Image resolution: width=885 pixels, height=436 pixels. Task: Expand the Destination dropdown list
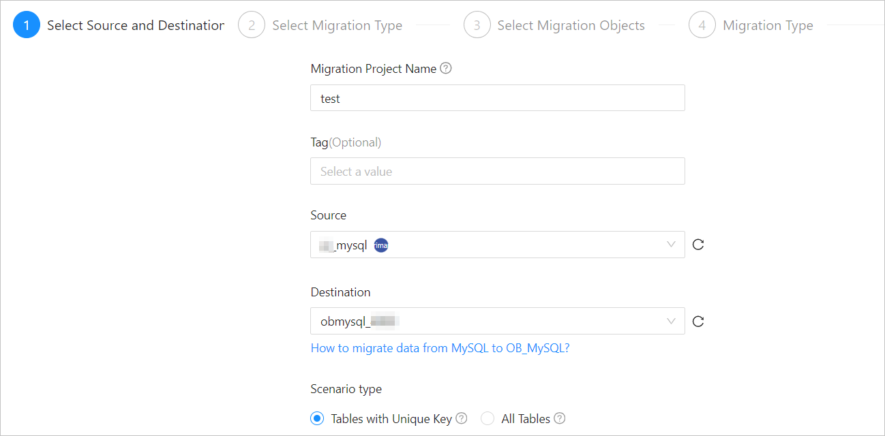tap(672, 320)
